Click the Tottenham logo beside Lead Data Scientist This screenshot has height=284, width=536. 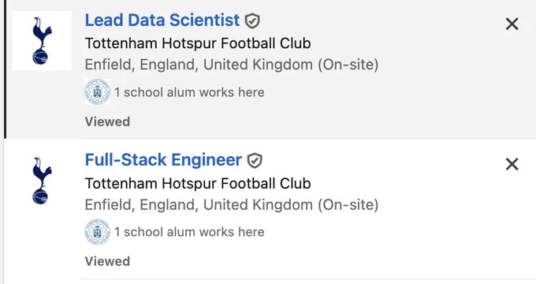(42, 41)
